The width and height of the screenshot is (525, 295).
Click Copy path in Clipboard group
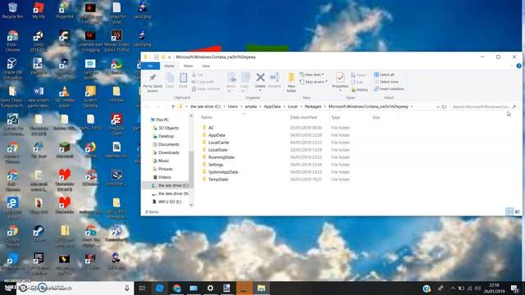203,82
